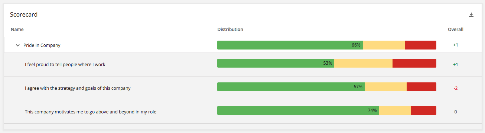Click red segment of strategy and goals bar

(421, 87)
